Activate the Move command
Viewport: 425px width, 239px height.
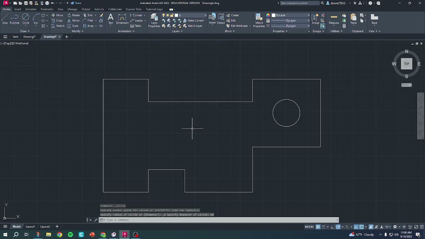(x=57, y=15)
